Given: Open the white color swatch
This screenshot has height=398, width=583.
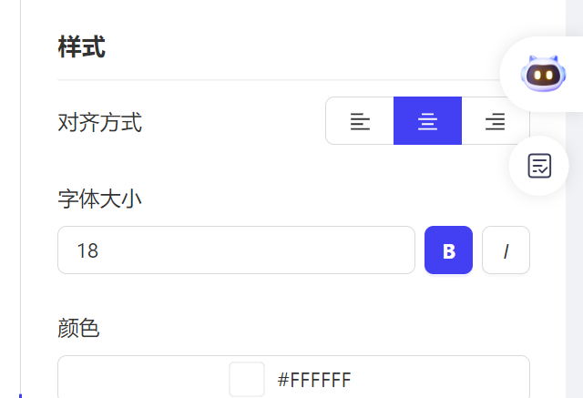Looking at the screenshot, I should pos(247,380).
